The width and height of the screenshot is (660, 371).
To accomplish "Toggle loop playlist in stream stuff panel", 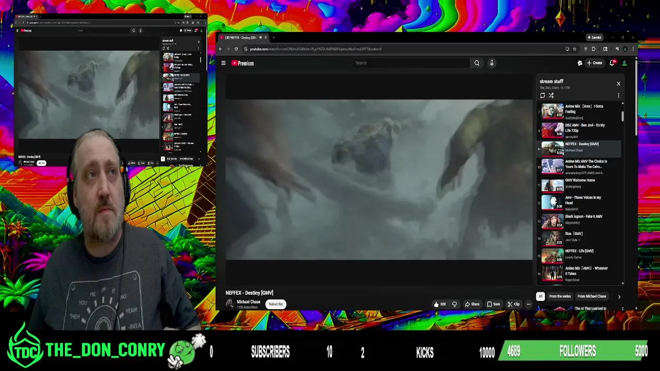I will [x=542, y=95].
